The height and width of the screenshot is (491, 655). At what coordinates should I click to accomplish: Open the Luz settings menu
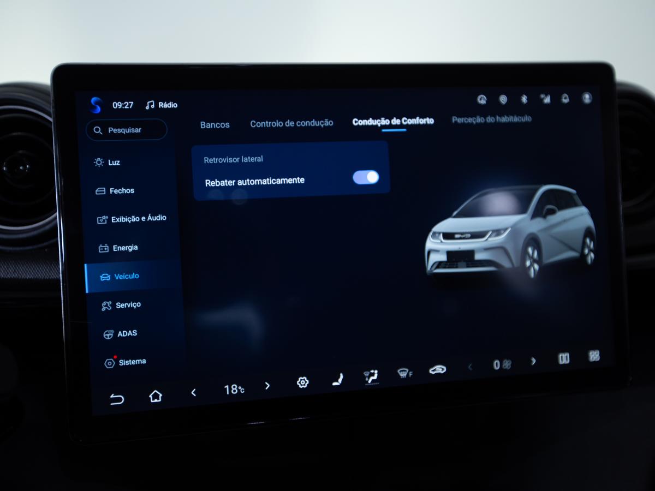107,162
